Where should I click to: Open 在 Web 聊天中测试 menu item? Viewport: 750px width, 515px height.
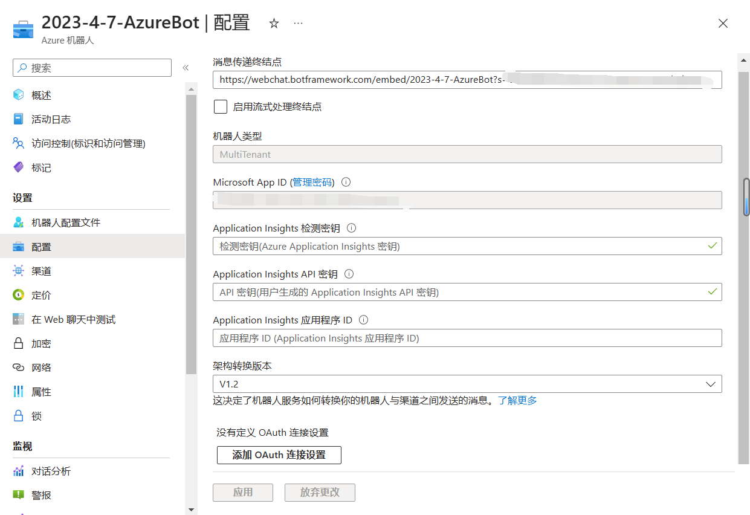click(x=73, y=319)
